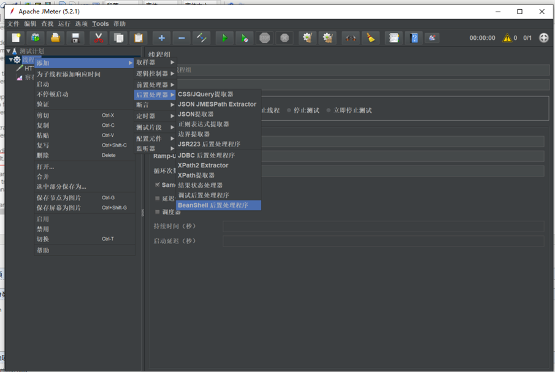This screenshot has height=372, width=555.
Task: Click the last toolbar icon after Help
Action: tap(432, 38)
